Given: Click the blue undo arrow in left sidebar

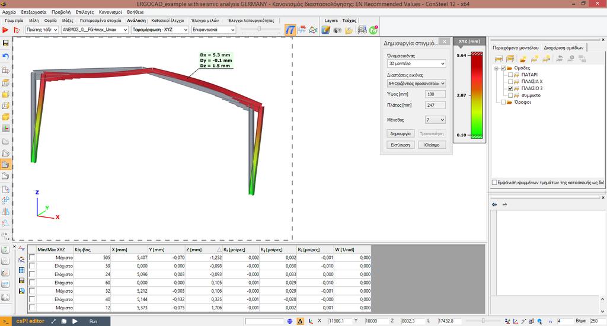Looking at the screenshot, I should [x=5, y=56].
